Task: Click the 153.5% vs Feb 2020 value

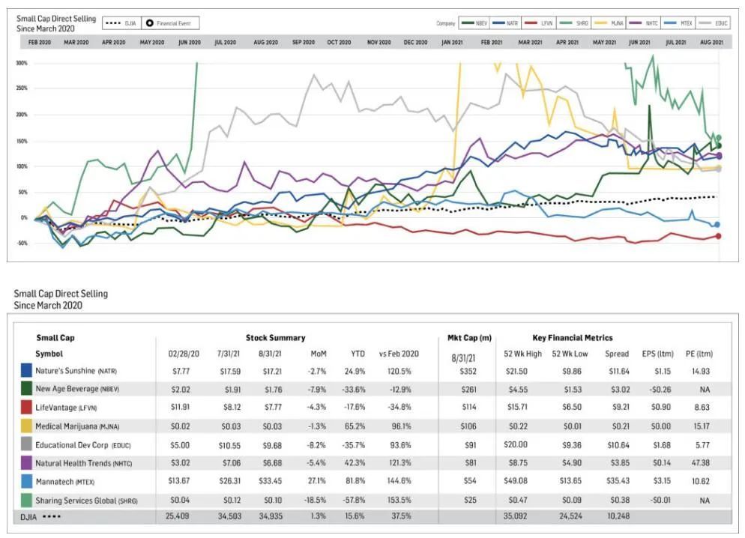Action: tap(399, 500)
